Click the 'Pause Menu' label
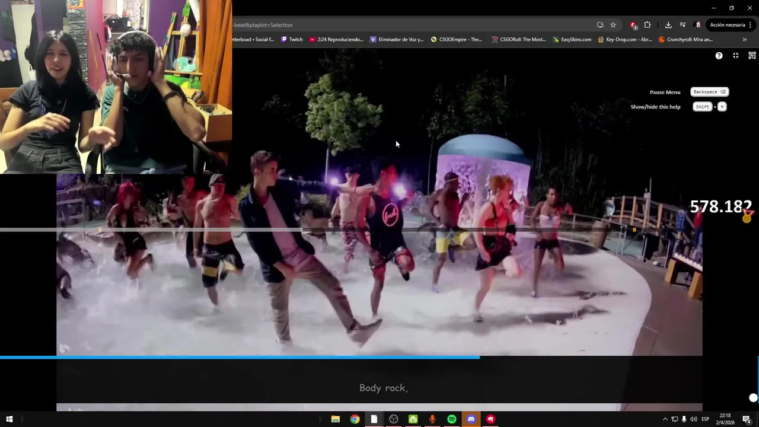Viewport: 759px width, 427px height. click(665, 92)
